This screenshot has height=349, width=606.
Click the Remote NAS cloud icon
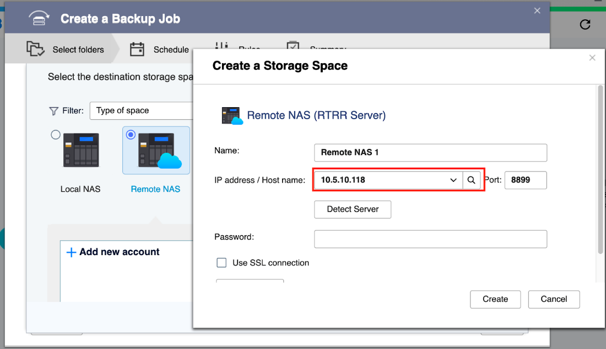pyautogui.click(x=156, y=150)
